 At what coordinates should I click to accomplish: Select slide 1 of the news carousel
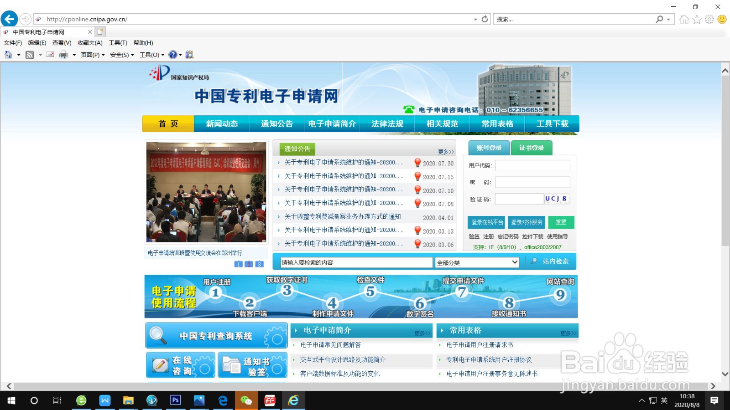pyautogui.click(x=238, y=264)
